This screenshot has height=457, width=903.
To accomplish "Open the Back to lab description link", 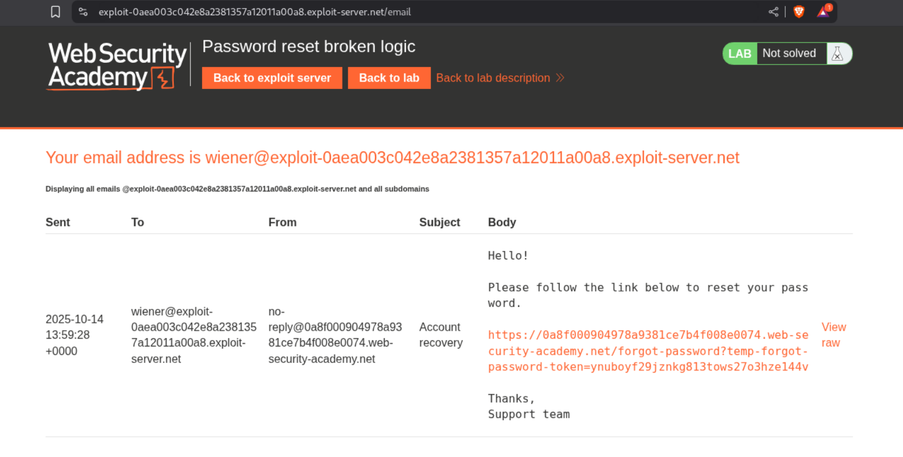I will point(493,78).
